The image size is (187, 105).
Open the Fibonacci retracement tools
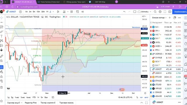click(x=1, y=27)
